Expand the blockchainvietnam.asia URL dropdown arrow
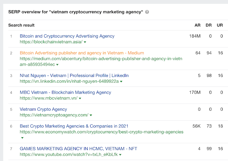The width and height of the screenshot is (228, 161). coord(85,42)
